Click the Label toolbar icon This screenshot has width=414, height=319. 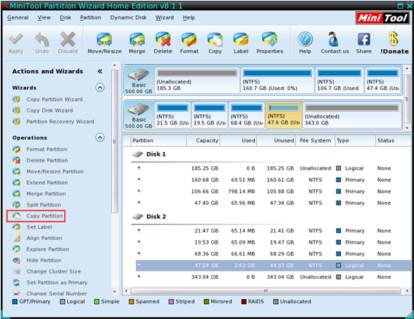click(241, 40)
